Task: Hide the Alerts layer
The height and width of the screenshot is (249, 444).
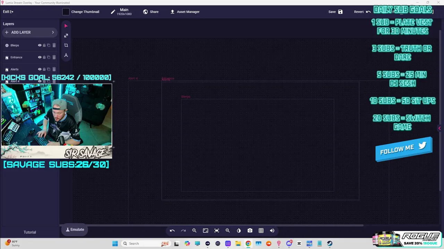Action: (40, 69)
